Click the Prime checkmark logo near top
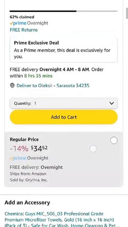Viewport: 128px width, 227px height. 18,23
